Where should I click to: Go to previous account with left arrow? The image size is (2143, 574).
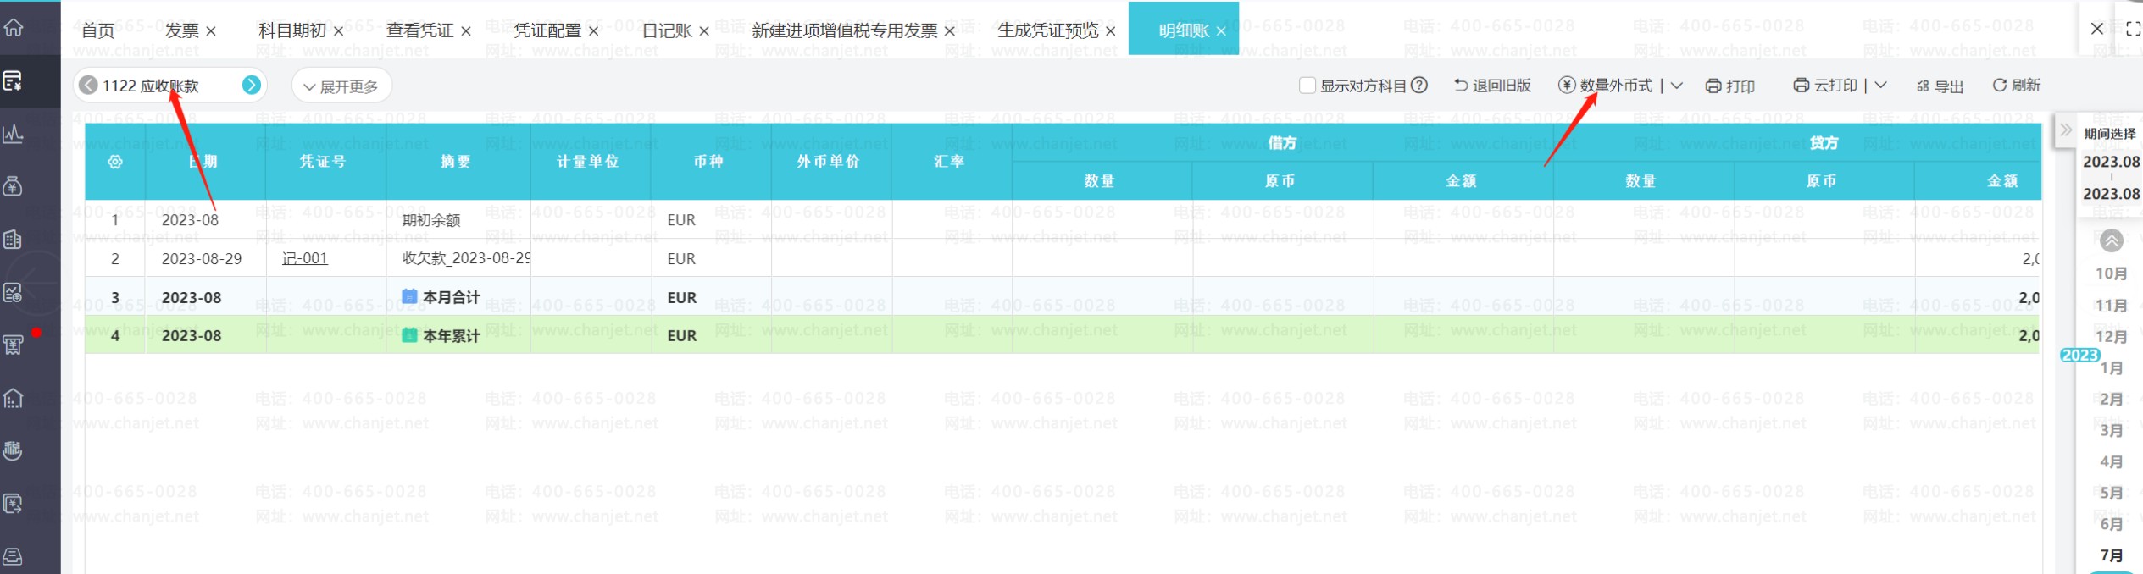(88, 85)
